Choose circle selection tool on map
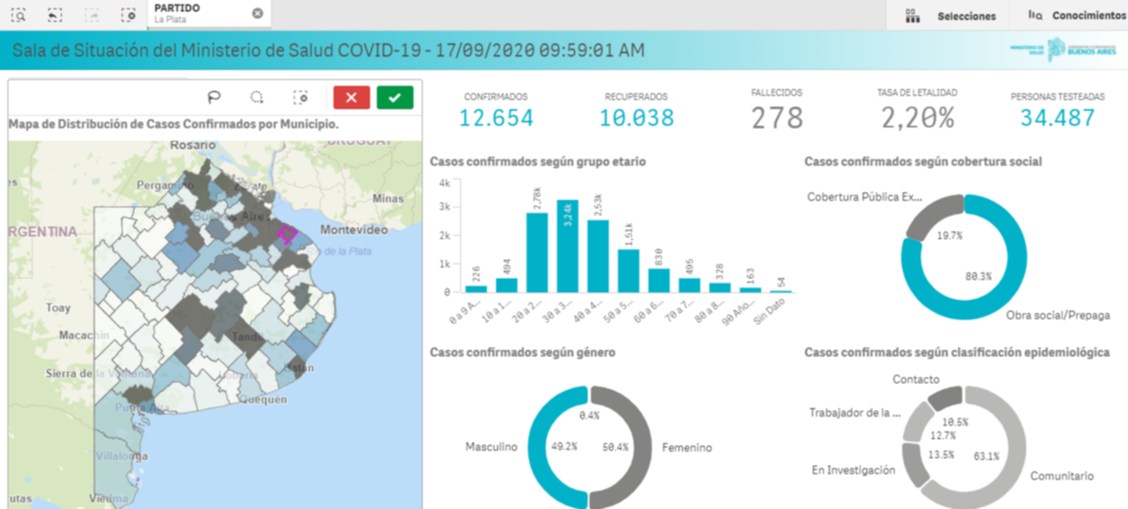 258,97
